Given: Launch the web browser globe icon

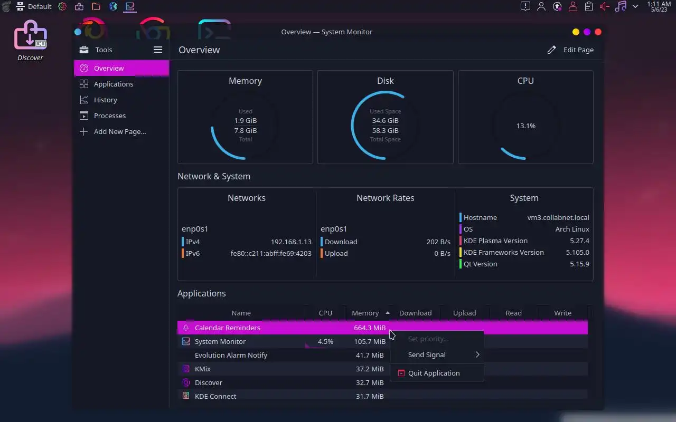Looking at the screenshot, I should [113, 6].
